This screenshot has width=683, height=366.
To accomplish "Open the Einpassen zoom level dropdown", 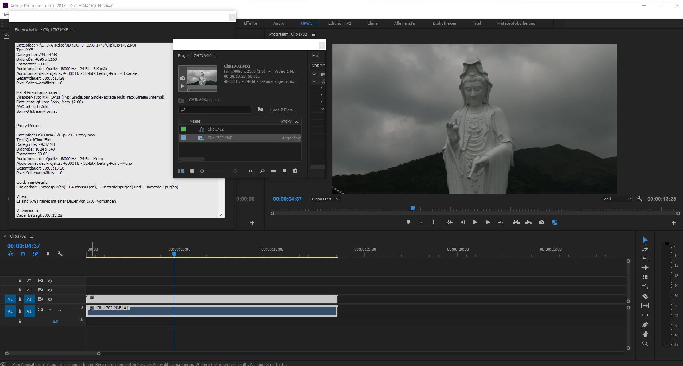I will (x=325, y=199).
